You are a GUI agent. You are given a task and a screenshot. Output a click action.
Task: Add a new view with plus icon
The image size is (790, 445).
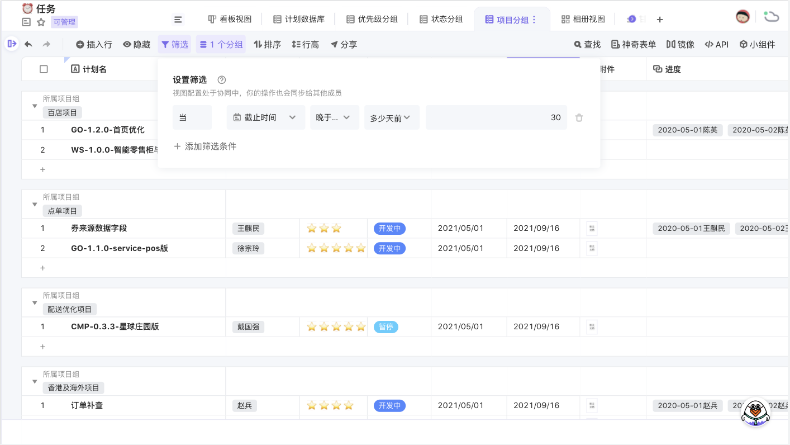coord(660,20)
